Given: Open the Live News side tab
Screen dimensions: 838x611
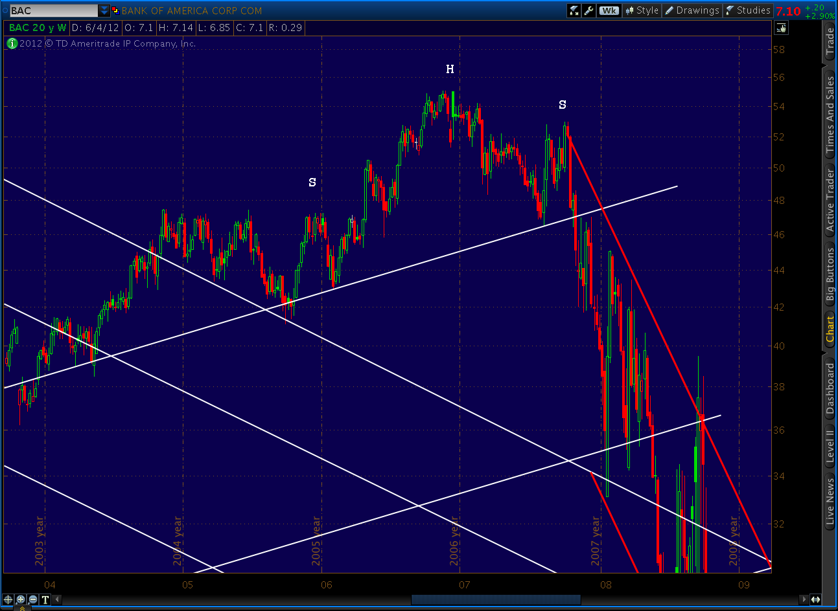Looking at the screenshot, I should pos(830,500).
